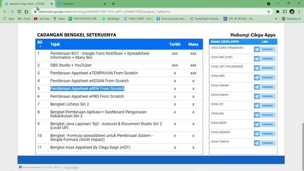Image resolution: width=304 pixels, height=171 pixels.
Task: Open Buku panduan bookmark
Action: tap(171, 19)
